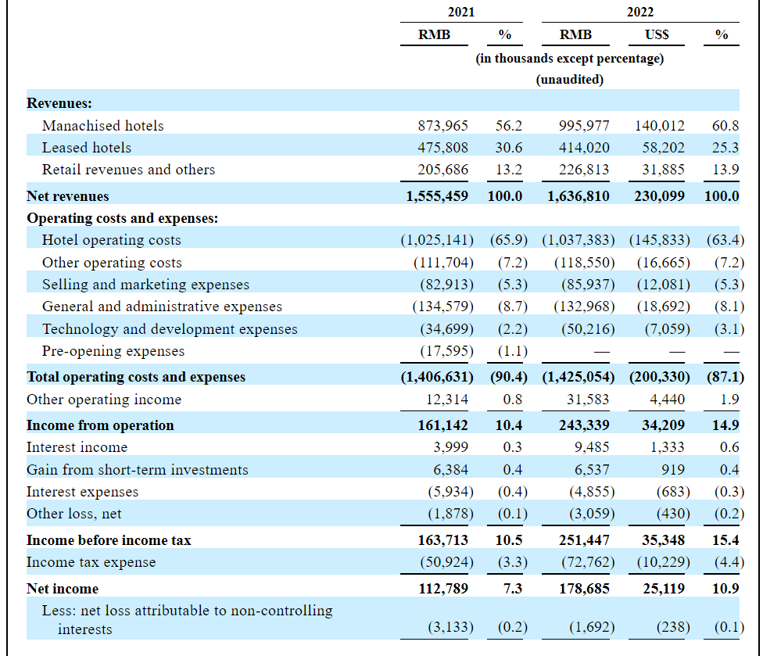Select the 'US$' column header
763x656 pixels.
pos(657,34)
